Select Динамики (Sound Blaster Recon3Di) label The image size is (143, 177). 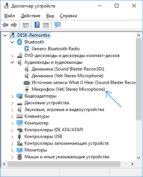click(68, 69)
